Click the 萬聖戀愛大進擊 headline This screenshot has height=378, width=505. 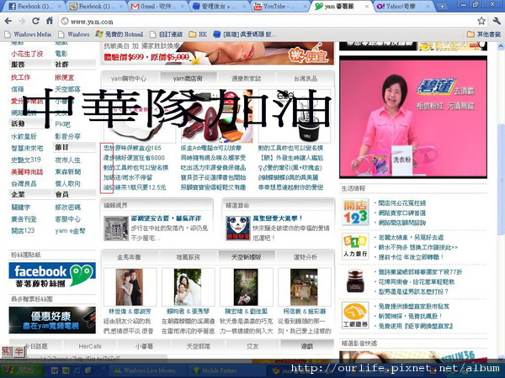point(278,218)
